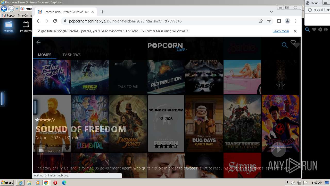Switch to the TV SHOWS tab
330x186 pixels.
[72, 55]
